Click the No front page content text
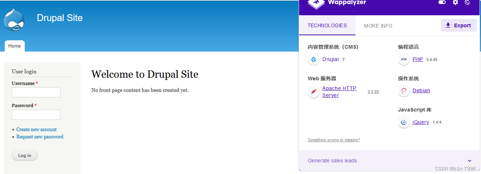Image resolution: width=481 pixels, height=174 pixels. point(140,90)
